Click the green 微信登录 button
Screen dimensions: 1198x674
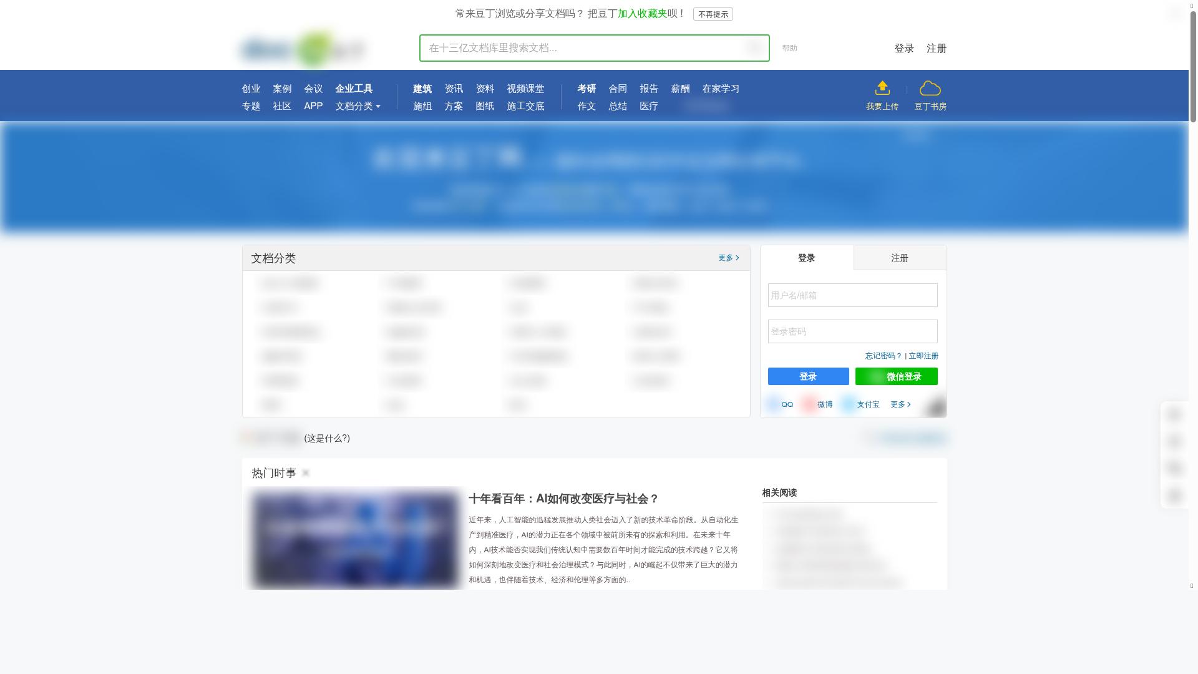click(x=896, y=376)
